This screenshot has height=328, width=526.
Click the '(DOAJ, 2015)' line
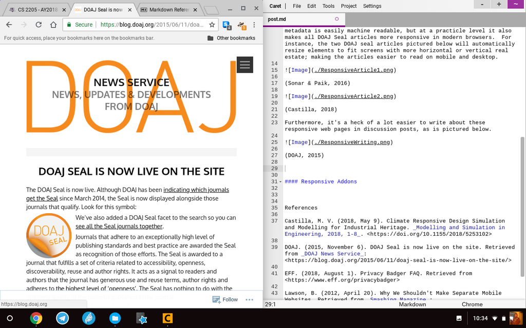(x=304, y=155)
